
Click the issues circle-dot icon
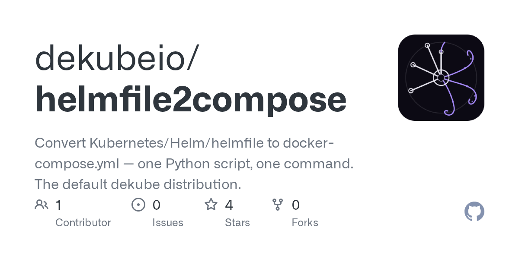pos(138,205)
